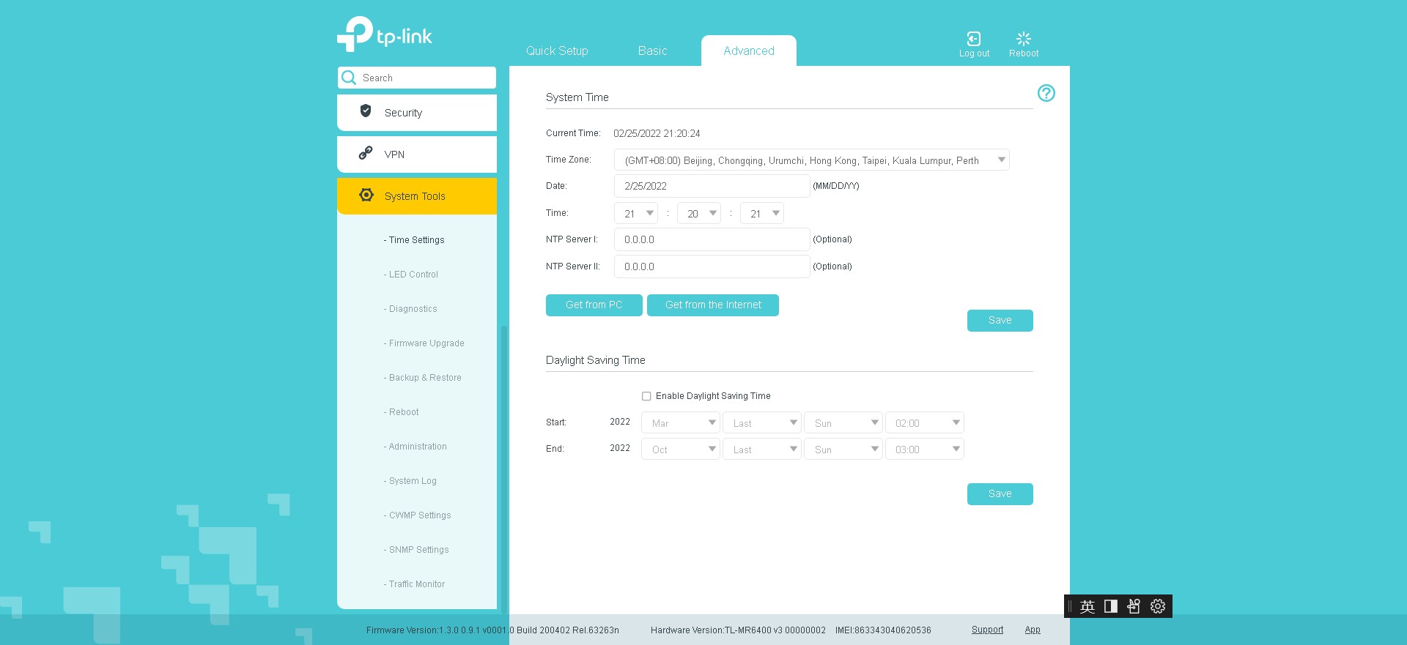
Task: Open the IME settings gear
Action: (x=1158, y=606)
